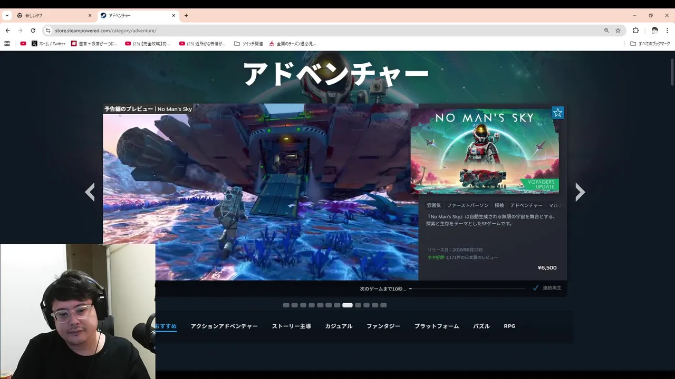Click the No Man's Sky trailer preview video

pos(261,192)
